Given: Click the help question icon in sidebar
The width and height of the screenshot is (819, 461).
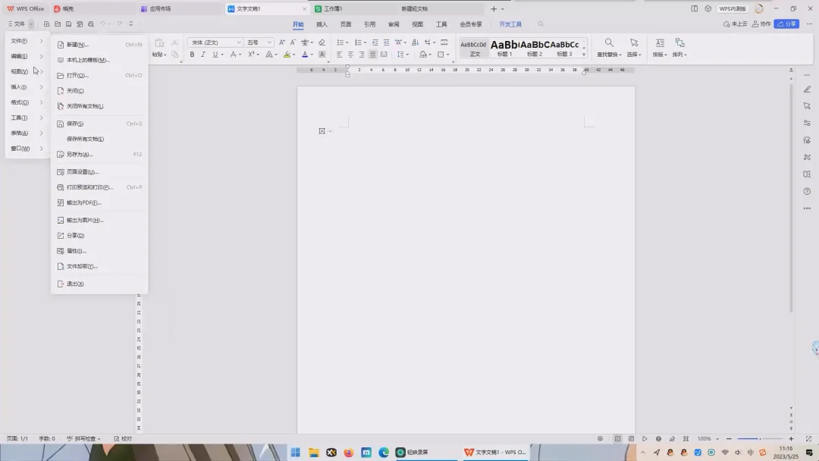Looking at the screenshot, I should tap(807, 191).
